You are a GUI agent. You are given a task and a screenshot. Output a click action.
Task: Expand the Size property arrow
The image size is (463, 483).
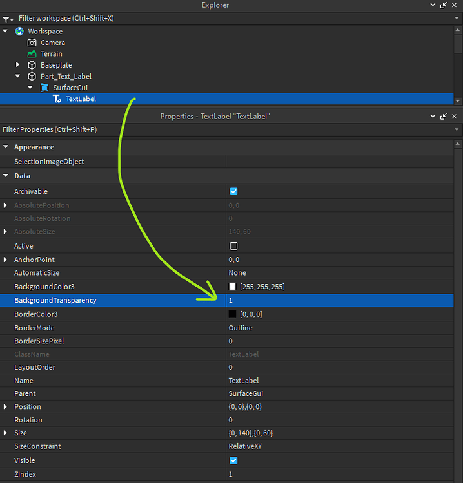[x=6, y=433]
